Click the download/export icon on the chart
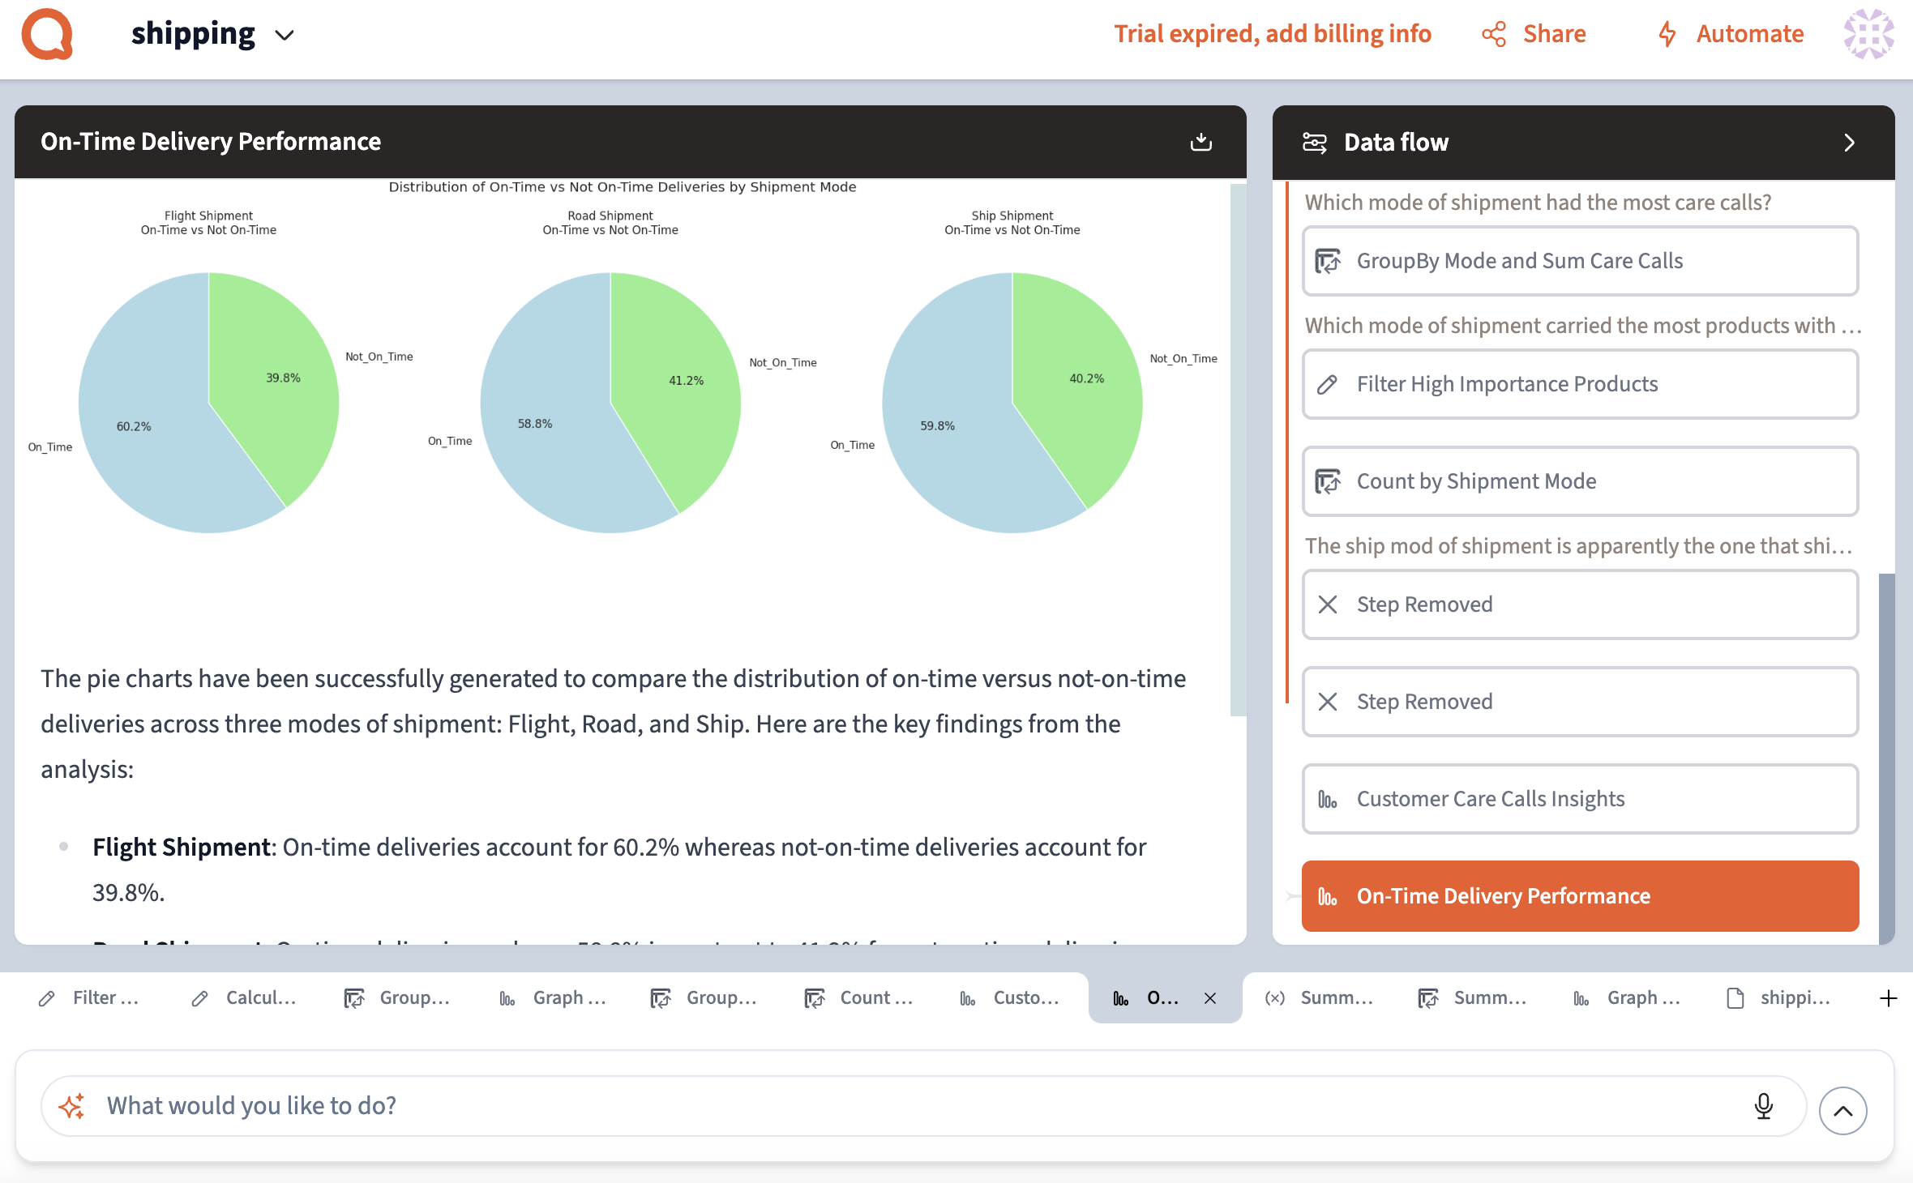The height and width of the screenshot is (1183, 1913). point(1198,141)
